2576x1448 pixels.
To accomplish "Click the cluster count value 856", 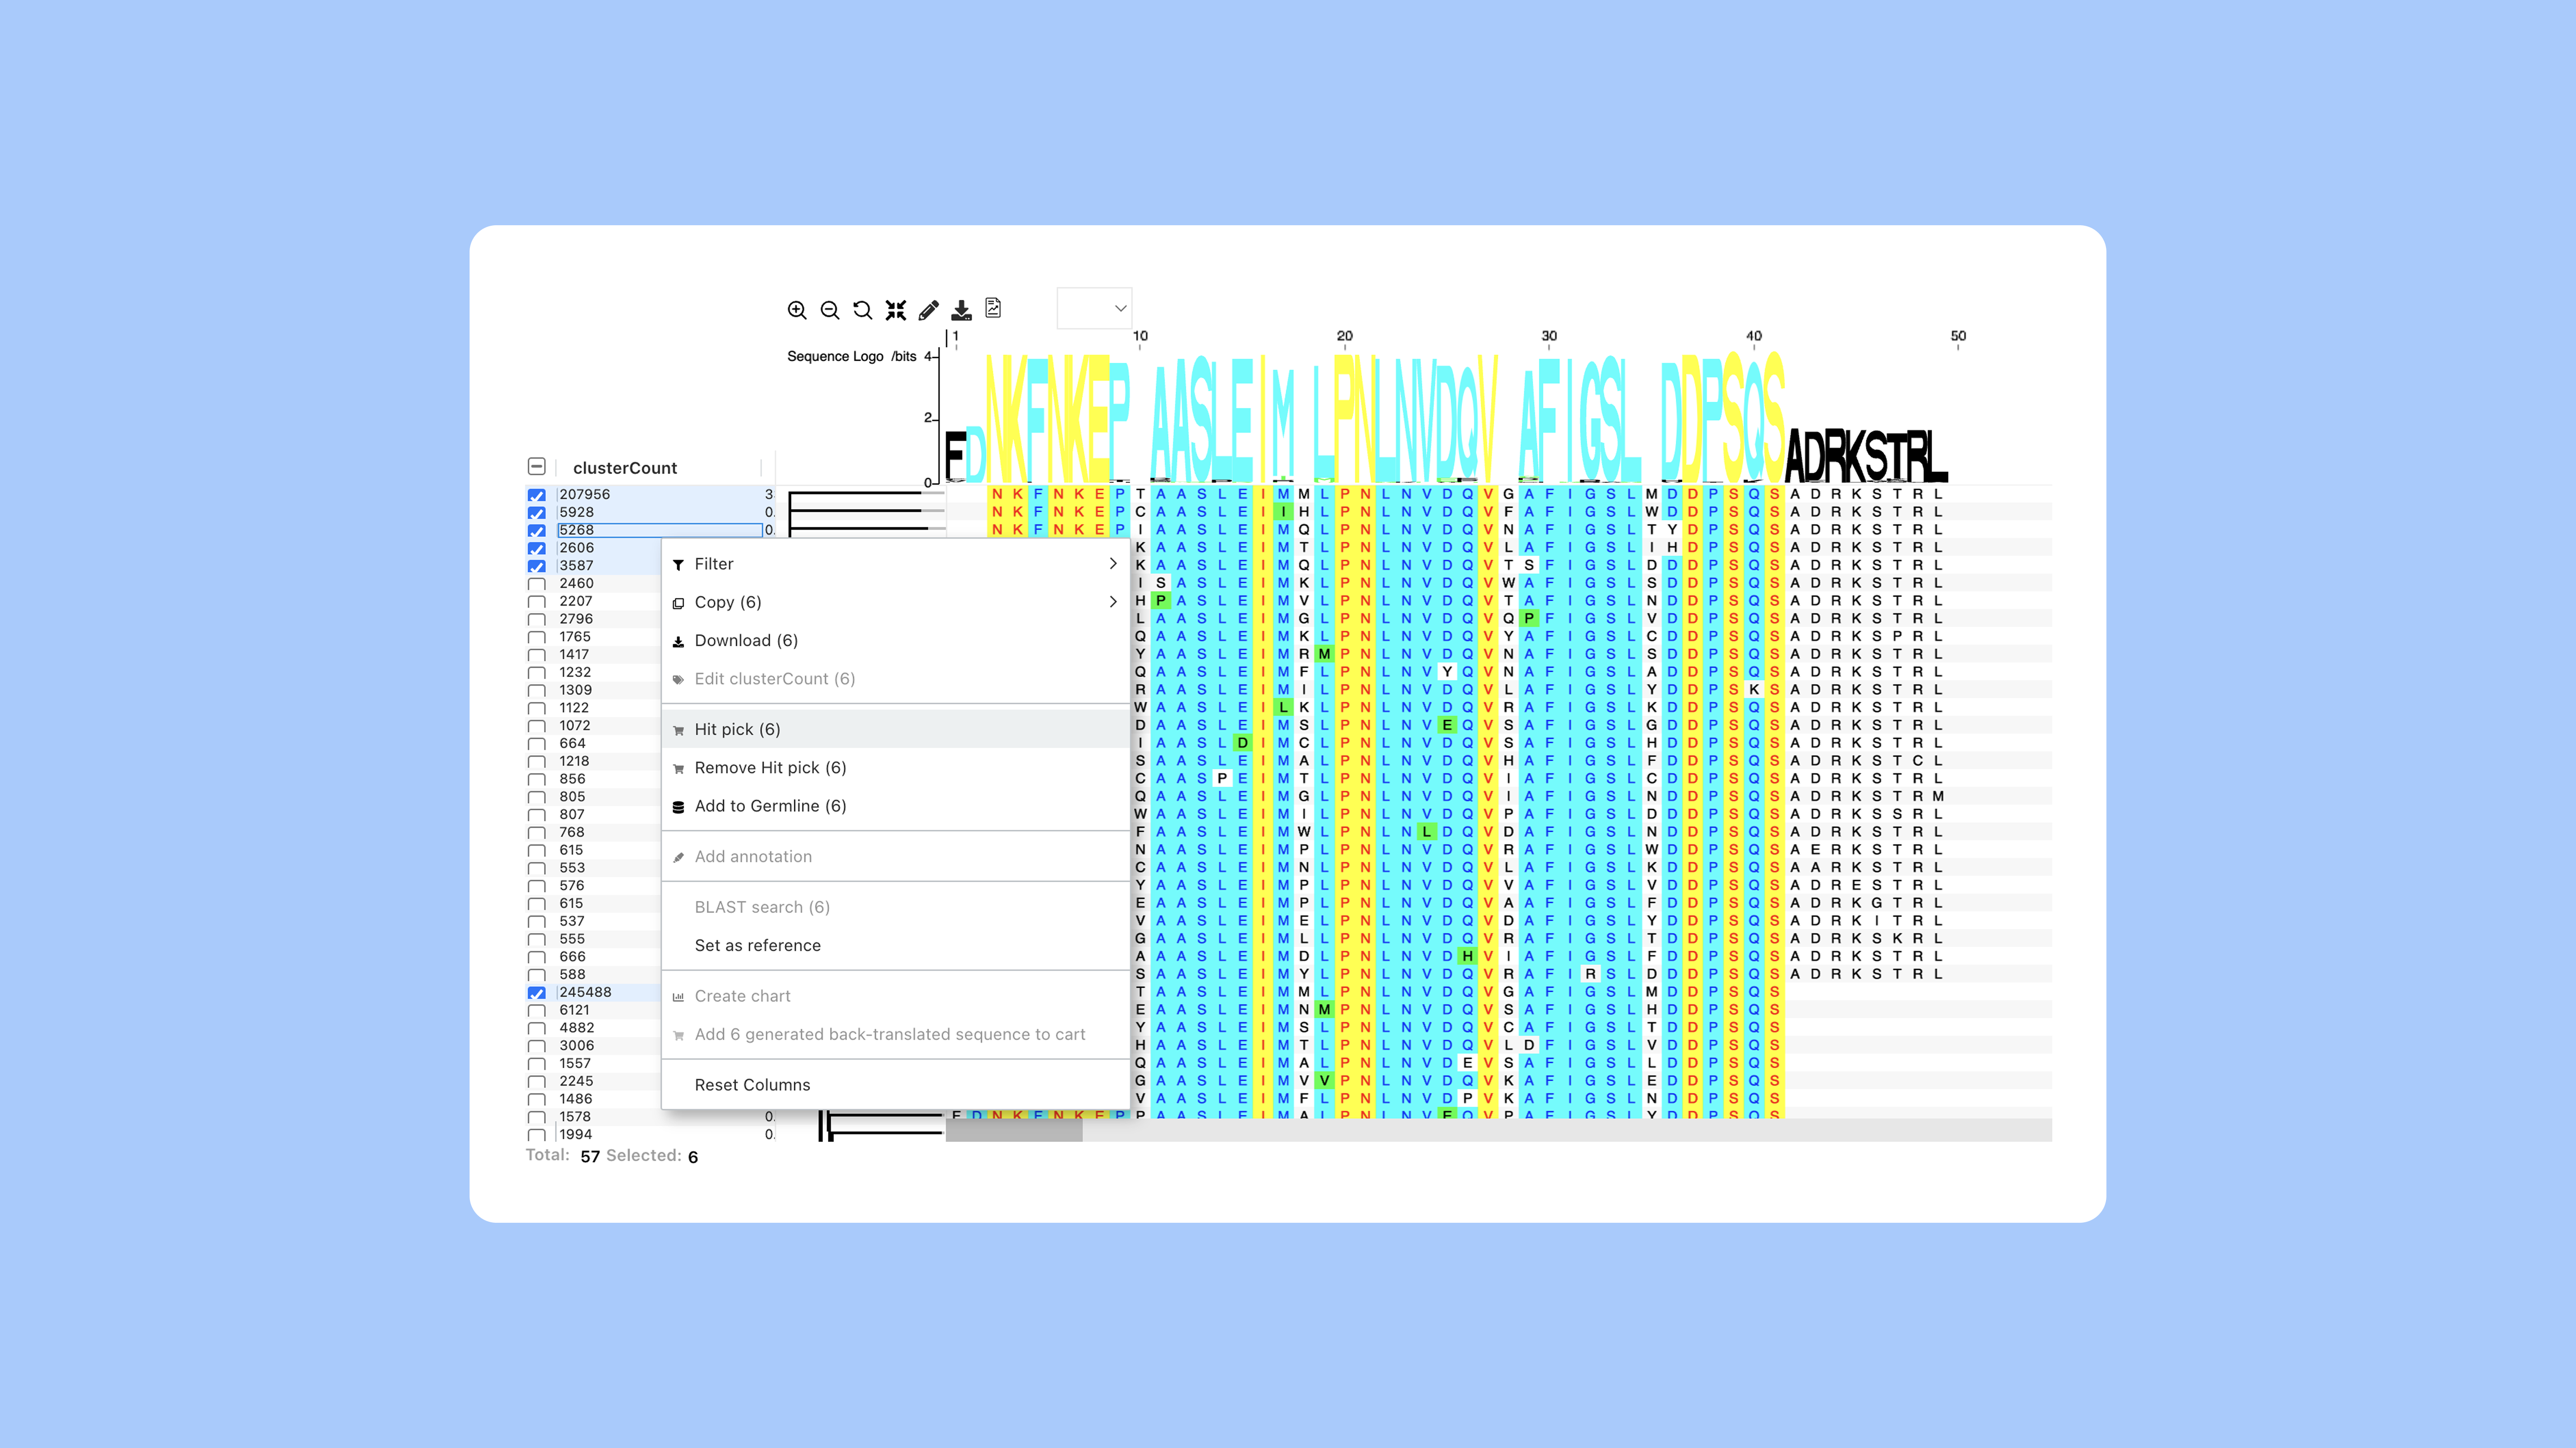I will pyautogui.click(x=573, y=779).
